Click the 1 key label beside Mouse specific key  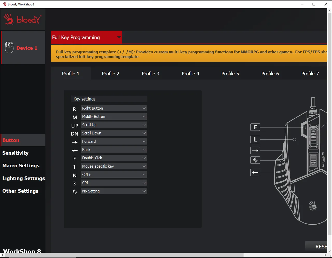(74, 167)
